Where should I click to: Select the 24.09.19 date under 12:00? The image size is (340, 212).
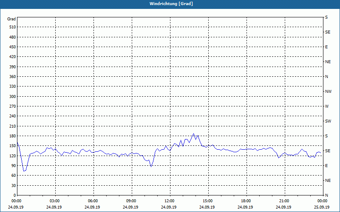point(169,207)
